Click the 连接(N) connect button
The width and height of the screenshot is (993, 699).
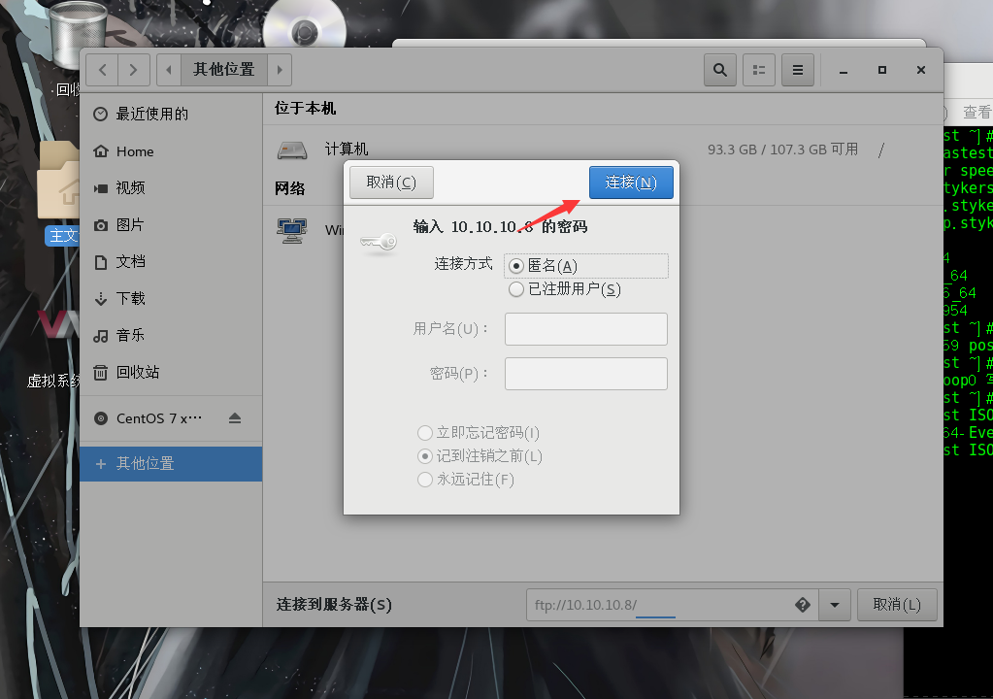click(x=631, y=183)
